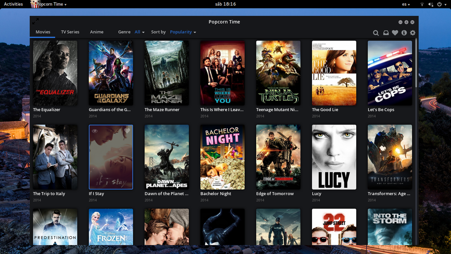This screenshot has width=451, height=254.
Task: Click the title text "Lucy"
Action: pyautogui.click(x=316, y=193)
